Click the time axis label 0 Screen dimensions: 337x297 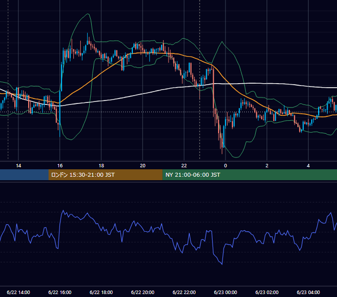pos(225,166)
